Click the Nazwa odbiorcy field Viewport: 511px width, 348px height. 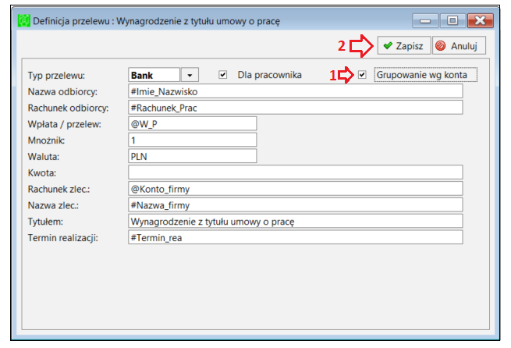tap(295, 91)
